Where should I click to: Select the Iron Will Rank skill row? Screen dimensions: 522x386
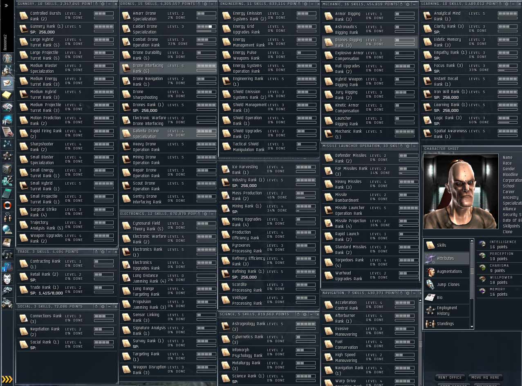471,94
